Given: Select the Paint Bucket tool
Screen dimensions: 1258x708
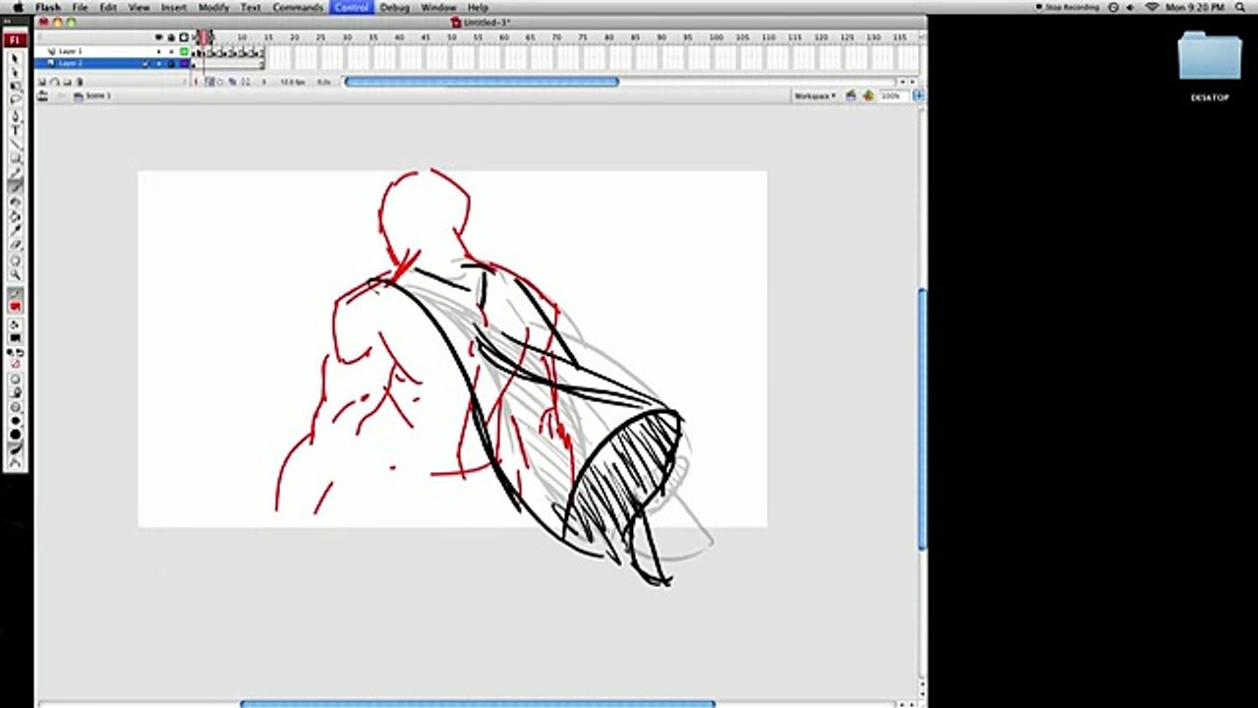Looking at the screenshot, I should tap(15, 214).
